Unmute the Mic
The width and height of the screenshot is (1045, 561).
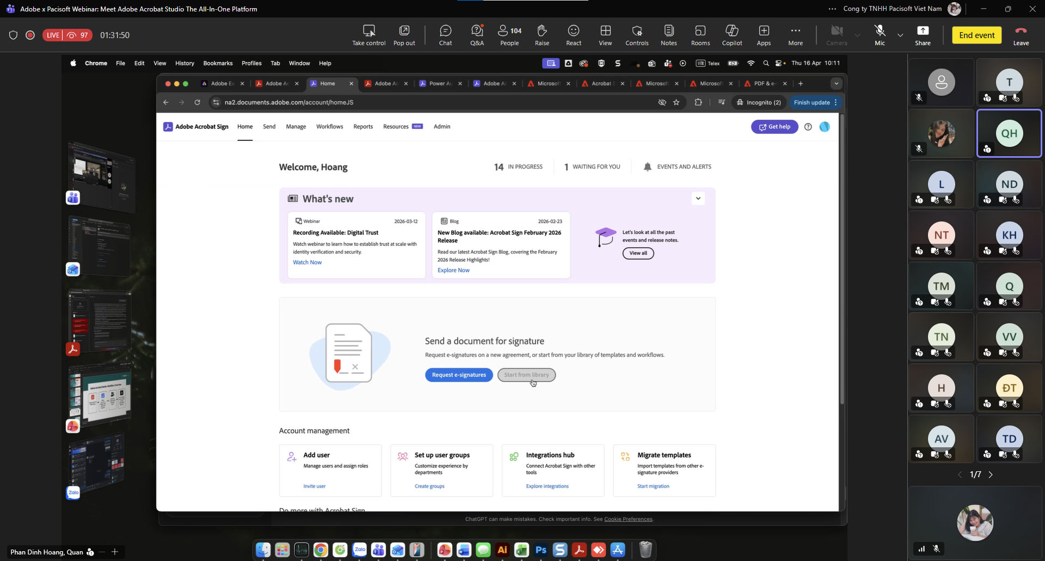(880, 35)
